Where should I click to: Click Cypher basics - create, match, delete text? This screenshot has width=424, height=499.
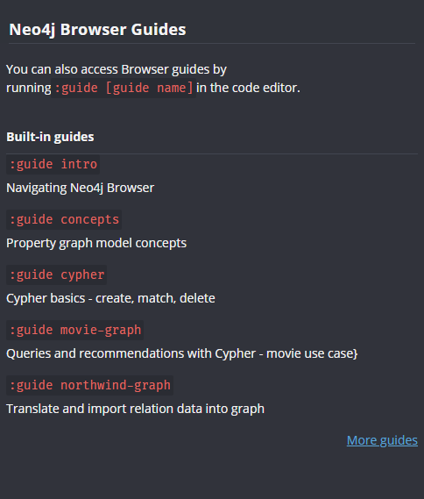coord(110,298)
